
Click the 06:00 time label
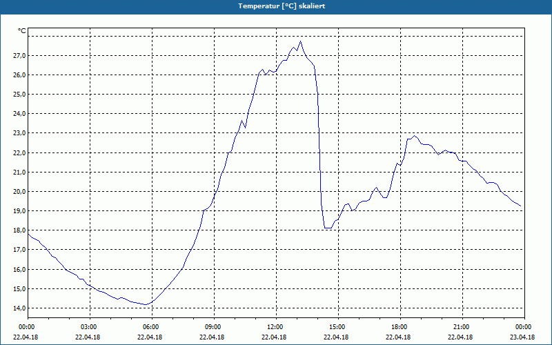152,327
